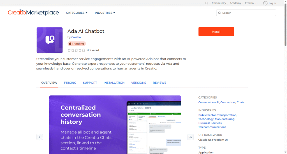Open the Chats category link
The image size is (287, 154).
click(240, 102)
